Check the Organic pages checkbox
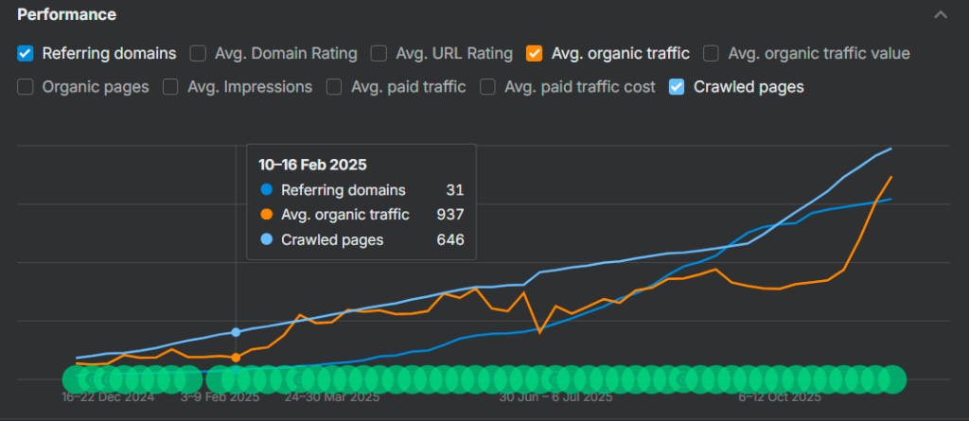Image resolution: width=969 pixels, height=421 pixels. point(26,87)
